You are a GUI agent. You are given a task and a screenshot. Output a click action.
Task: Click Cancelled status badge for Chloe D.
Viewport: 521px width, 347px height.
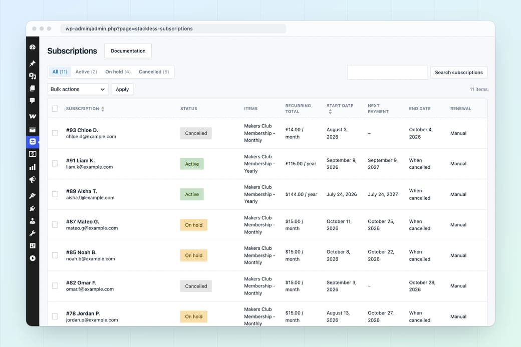(196, 133)
